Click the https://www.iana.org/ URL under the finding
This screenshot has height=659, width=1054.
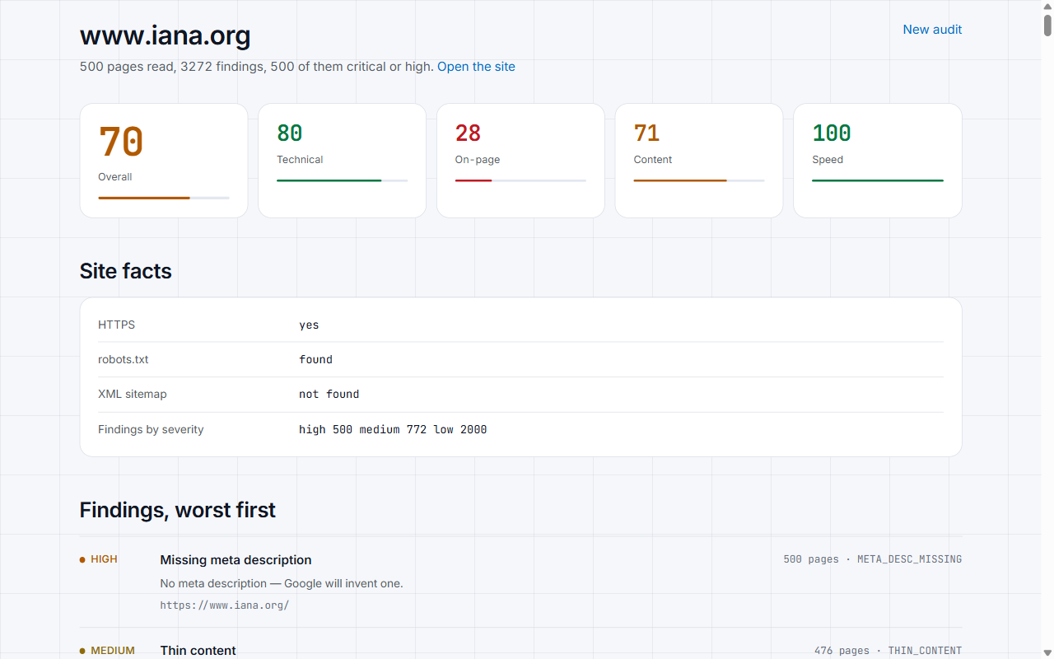[225, 605]
